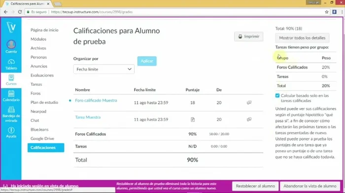Click the browser extension download icon
This screenshot has height=193, width=345.
click(x=334, y=12)
